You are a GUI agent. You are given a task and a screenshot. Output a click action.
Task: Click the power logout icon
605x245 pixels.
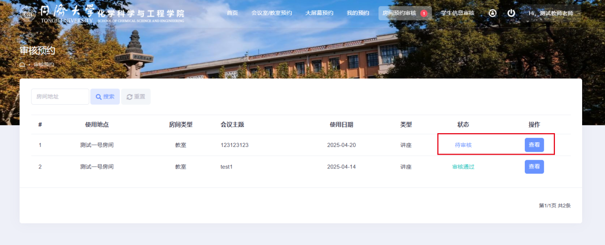511,13
